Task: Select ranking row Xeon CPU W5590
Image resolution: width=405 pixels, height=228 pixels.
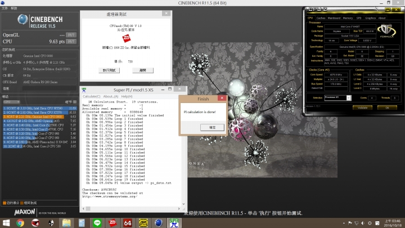Action: point(40,108)
